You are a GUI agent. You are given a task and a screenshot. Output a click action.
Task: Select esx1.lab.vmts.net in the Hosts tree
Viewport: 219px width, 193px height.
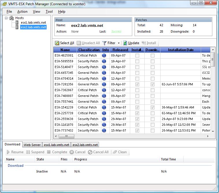tap(33, 23)
